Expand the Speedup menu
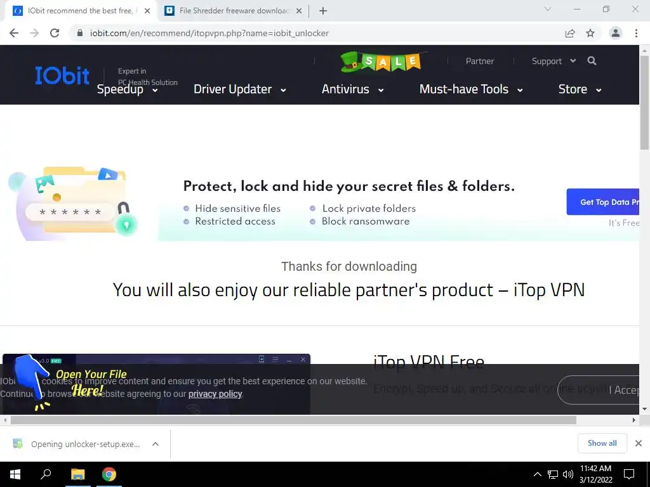This screenshot has height=487, width=650. (x=127, y=89)
